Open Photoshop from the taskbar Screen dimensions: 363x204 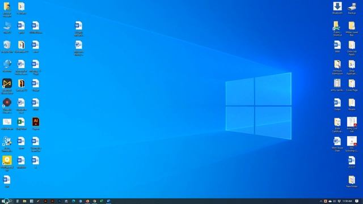[60, 201]
